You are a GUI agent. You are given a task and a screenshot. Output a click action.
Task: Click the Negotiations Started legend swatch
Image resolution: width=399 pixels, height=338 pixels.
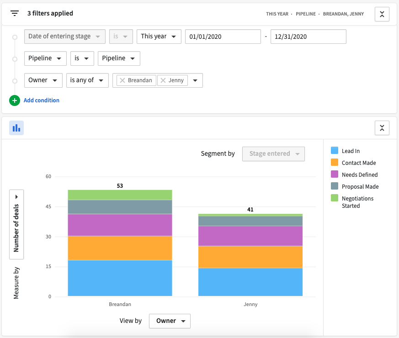(x=335, y=198)
